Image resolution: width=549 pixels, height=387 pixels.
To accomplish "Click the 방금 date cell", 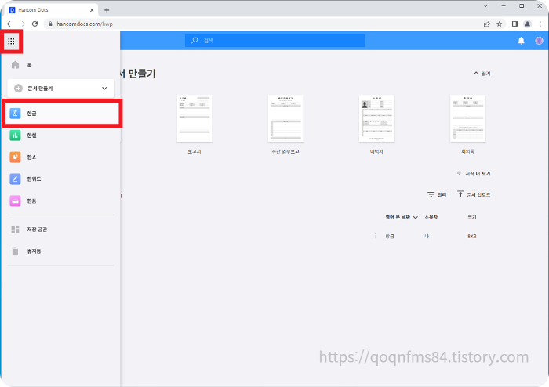I will tap(390, 237).
